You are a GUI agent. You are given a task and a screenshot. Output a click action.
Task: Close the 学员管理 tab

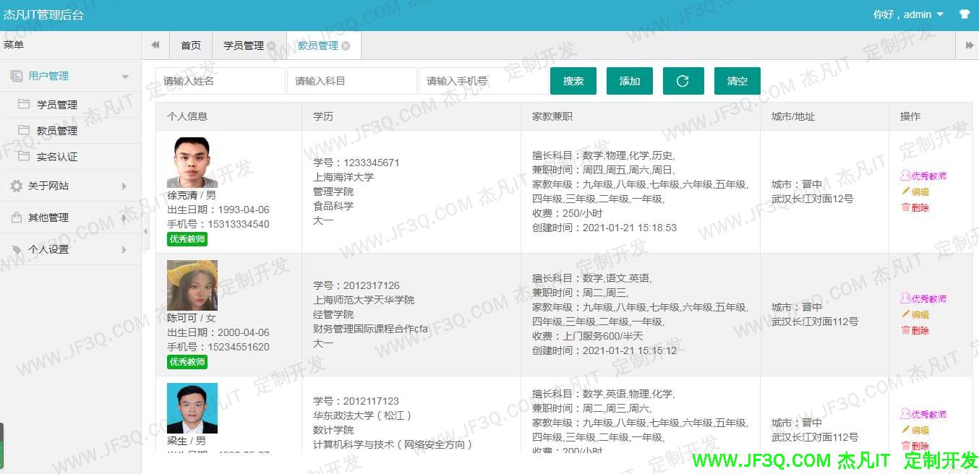(x=271, y=46)
